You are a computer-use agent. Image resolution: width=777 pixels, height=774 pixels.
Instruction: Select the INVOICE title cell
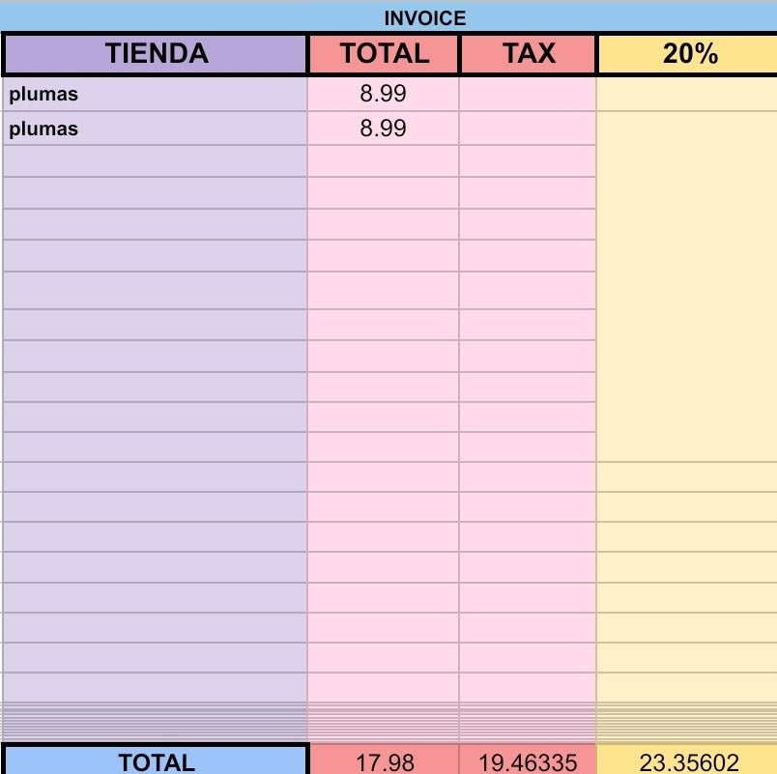point(388,17)
